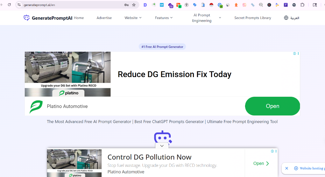
Task: Open Secret Prompts Library
Action: point(253,18)
